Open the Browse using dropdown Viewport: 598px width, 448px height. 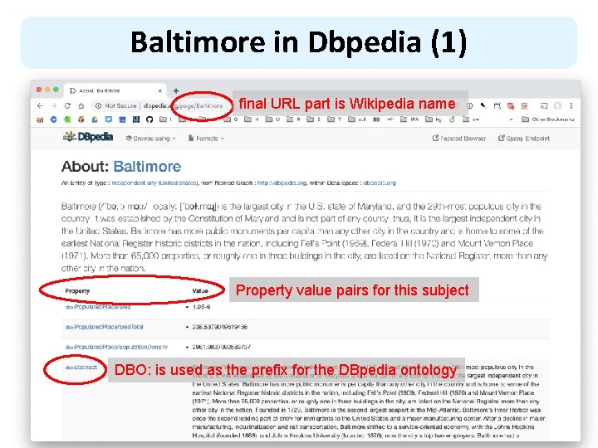coord(150,139)
